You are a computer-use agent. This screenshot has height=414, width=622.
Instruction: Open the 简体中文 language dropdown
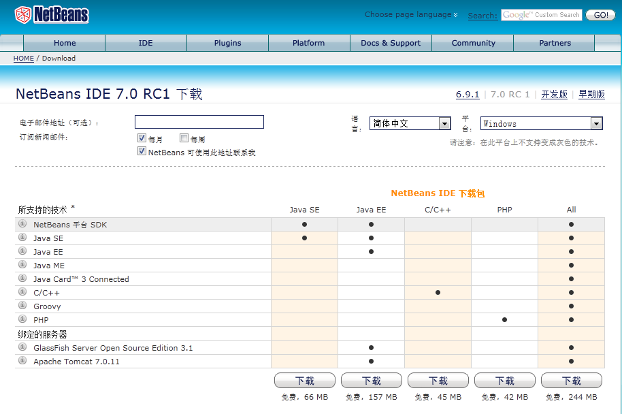(x=410, y=123)
